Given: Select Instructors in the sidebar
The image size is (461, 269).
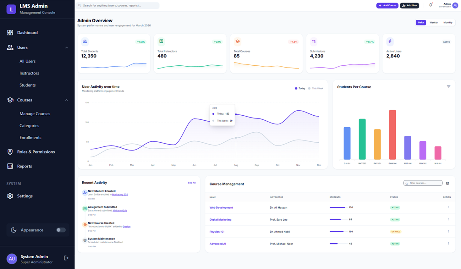Looking at the screenshot, I should pyautogui.click(x=29, y=73).
